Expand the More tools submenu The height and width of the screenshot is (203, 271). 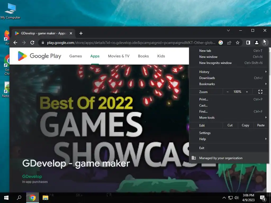pos(229,118)
